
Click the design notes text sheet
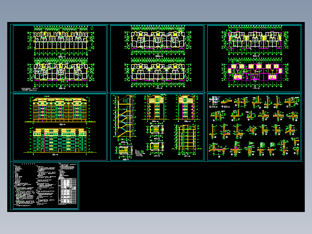tap(45, 186)
